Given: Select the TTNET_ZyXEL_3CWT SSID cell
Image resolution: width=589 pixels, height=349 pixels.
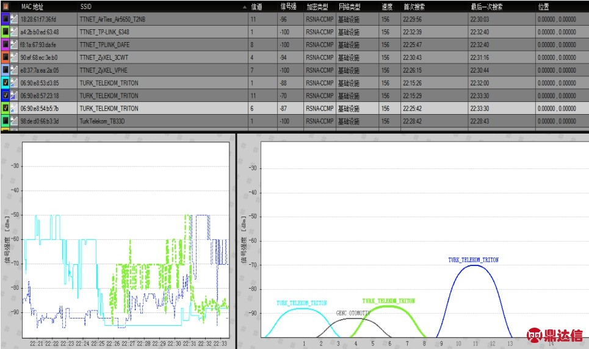Looking at the screenshot, I should click(x=162, y=57).
